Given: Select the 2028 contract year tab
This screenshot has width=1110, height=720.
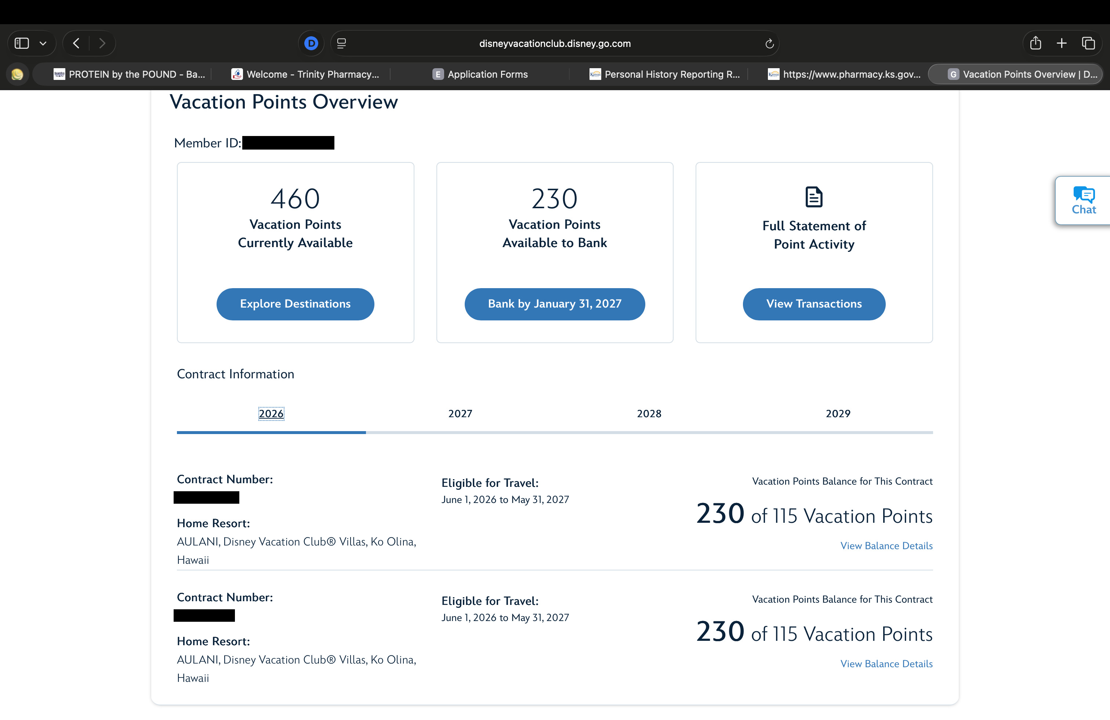Looking at the screenshot, I should 649,414.
